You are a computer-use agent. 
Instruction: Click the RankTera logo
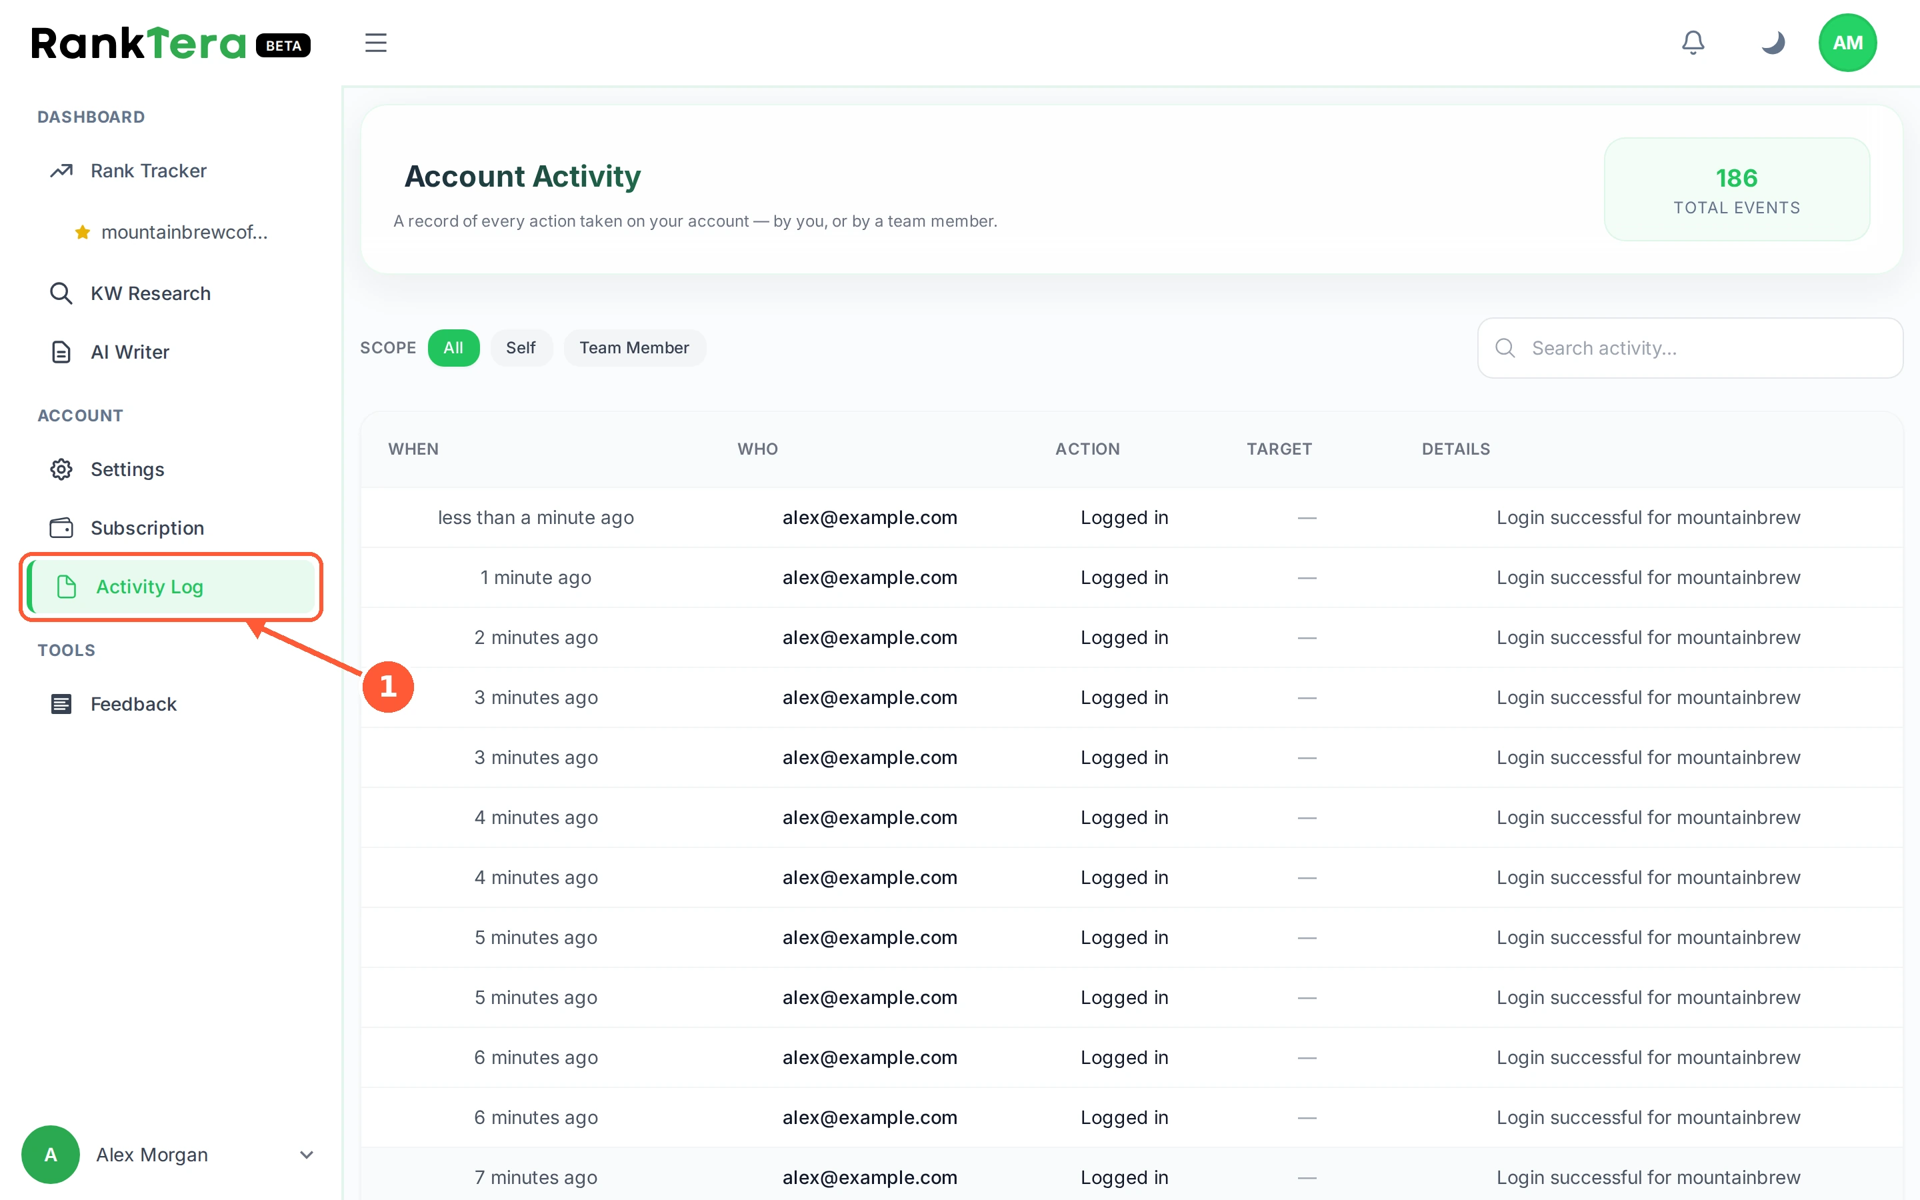point(139,43)
